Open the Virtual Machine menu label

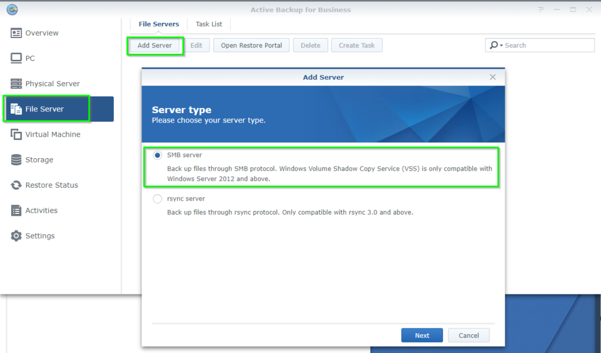coord(53,134)
